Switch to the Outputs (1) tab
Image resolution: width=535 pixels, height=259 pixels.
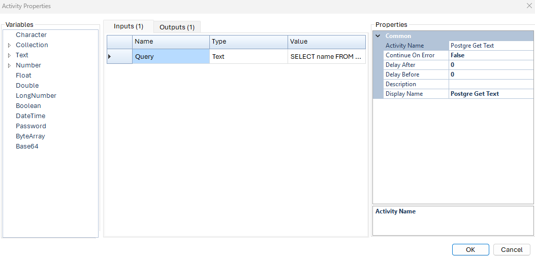(177, 27)
